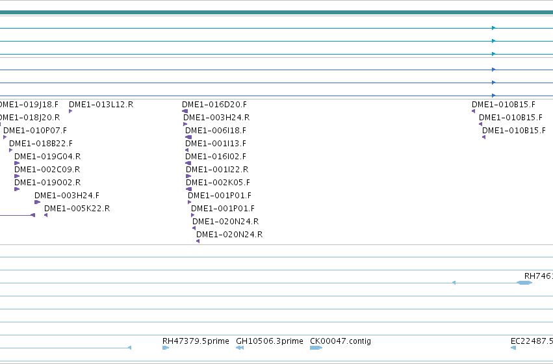
Task: Select the DME1-006I18.F label
Action: click(x=216, y=131)
